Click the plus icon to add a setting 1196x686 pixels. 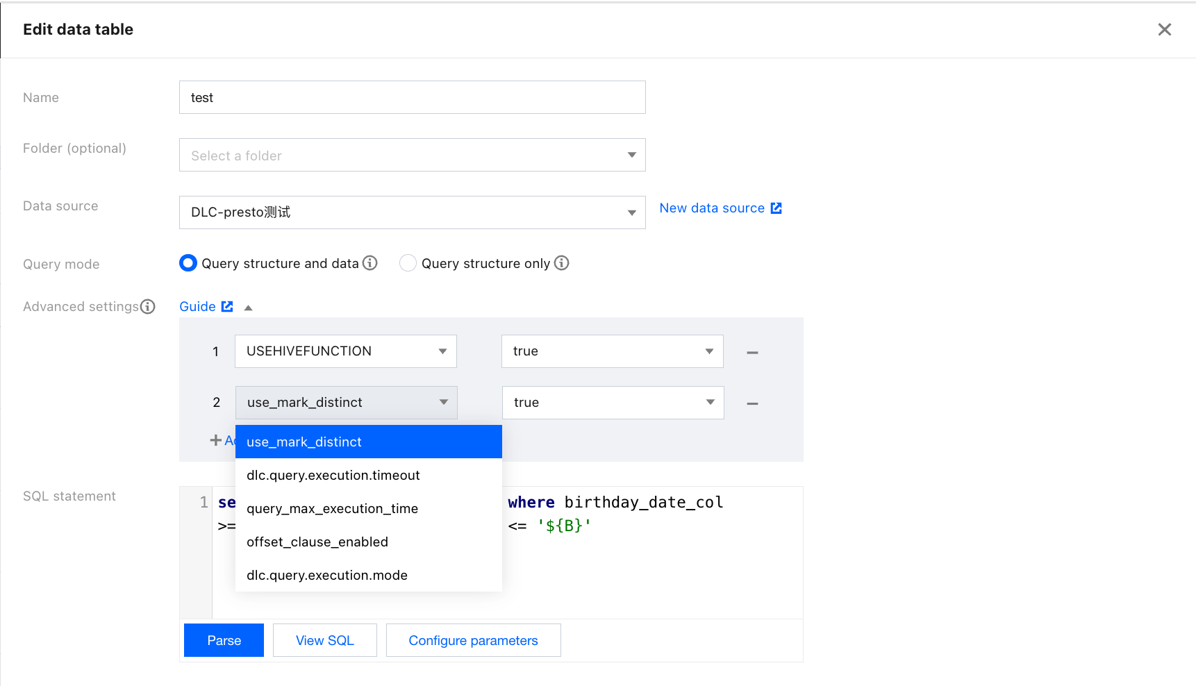pyautogui.click(x=216, y=440)
